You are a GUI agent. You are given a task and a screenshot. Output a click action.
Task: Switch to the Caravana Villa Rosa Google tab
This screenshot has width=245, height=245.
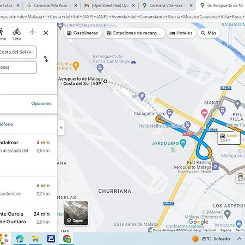pyautogui.click(x=51, y=5)
